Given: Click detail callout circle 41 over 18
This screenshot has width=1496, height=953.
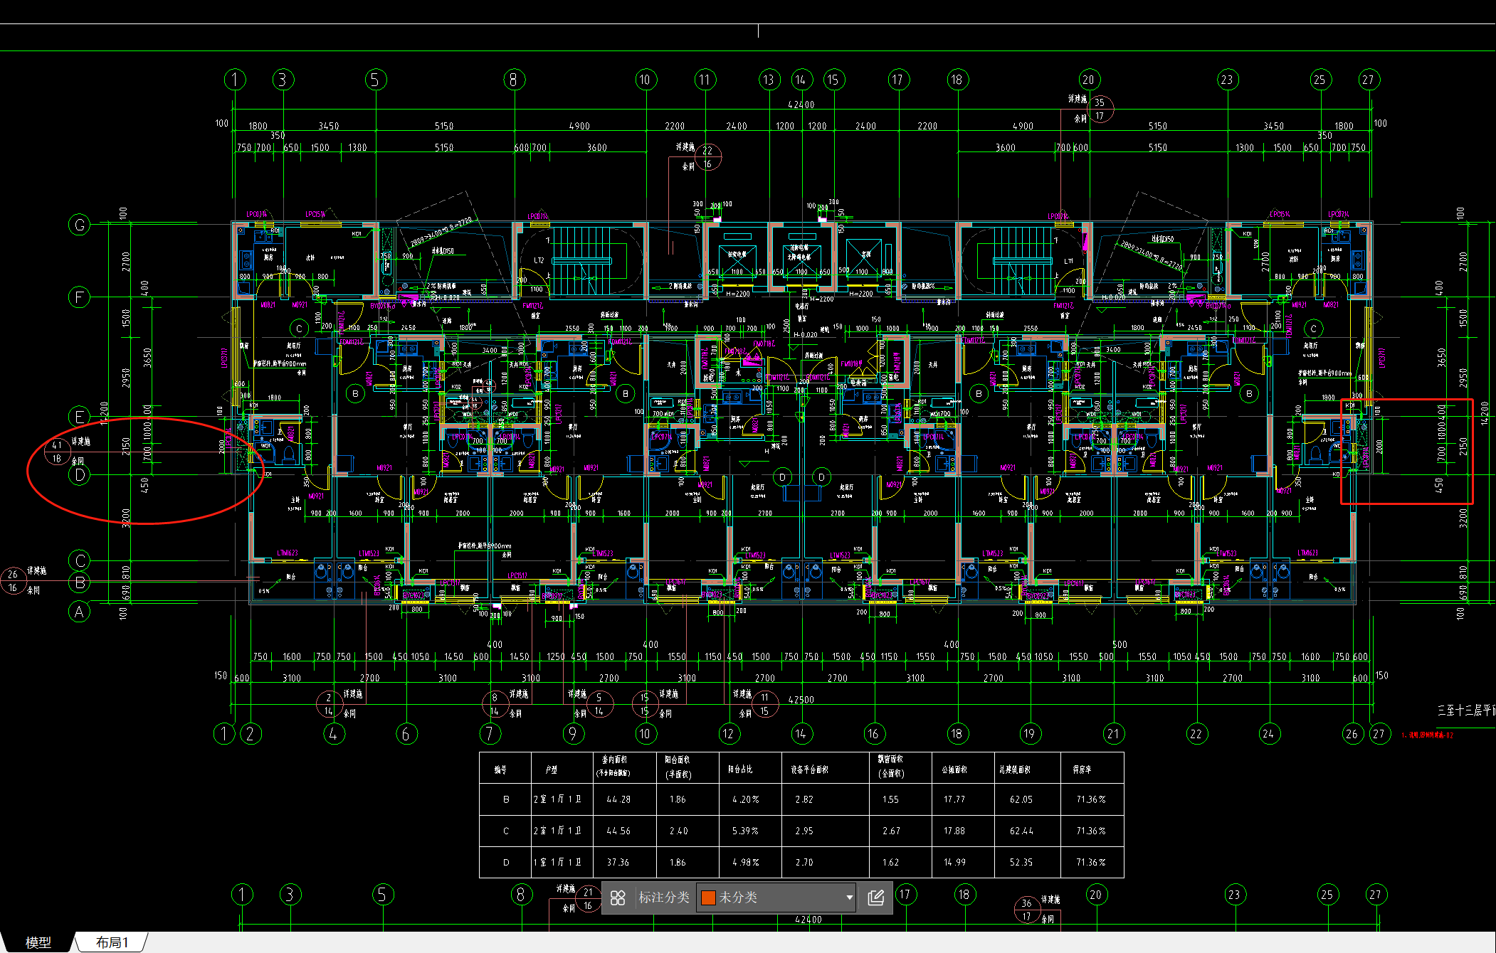Looking at the screenshot, I should (57, 452).
